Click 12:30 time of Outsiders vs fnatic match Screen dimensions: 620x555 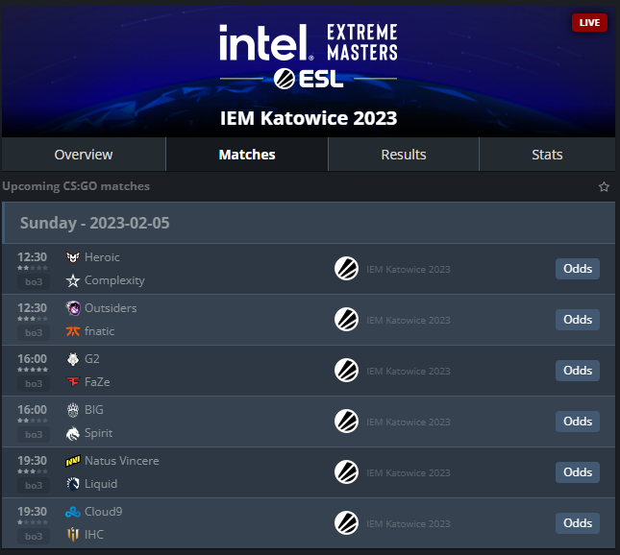[x=32, y=308]
